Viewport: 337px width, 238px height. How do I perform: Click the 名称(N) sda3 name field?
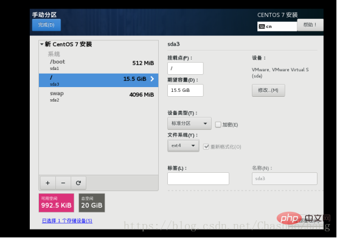click(x=285, y=178)
